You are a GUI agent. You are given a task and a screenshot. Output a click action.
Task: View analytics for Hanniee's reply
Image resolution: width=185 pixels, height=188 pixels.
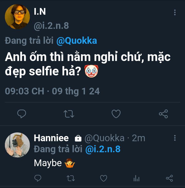(x=136, y=178)
